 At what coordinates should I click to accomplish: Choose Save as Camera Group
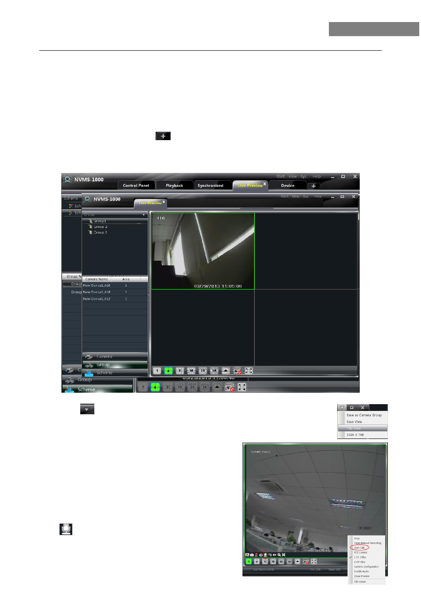tap(364, 415)
